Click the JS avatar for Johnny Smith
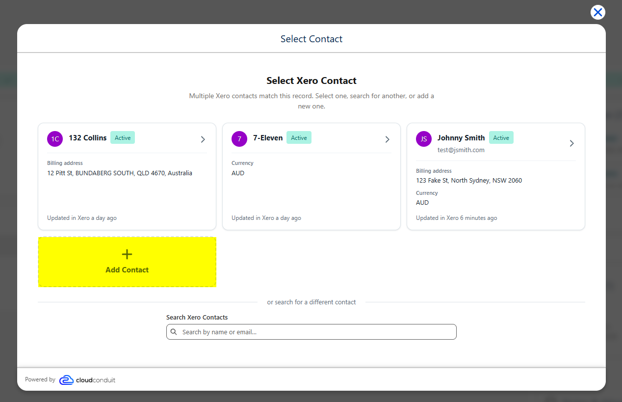The height and width of the screenshot is (402, 622). pyautogui.click(x=424, y=139)
